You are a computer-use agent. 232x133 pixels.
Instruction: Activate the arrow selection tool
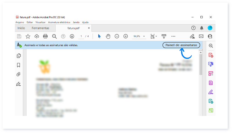pyautogui.click(x=99, y=36)
